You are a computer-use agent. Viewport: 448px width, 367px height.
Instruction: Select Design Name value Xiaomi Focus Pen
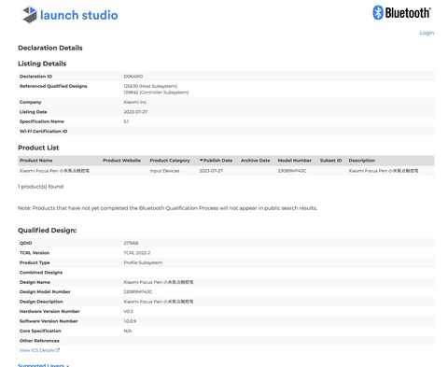159,282
